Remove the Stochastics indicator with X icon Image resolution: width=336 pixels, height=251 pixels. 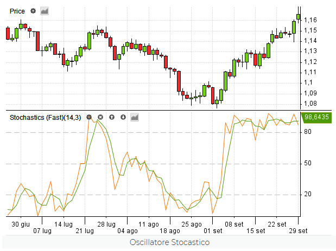pyautogui.click(x=100, y=117)
